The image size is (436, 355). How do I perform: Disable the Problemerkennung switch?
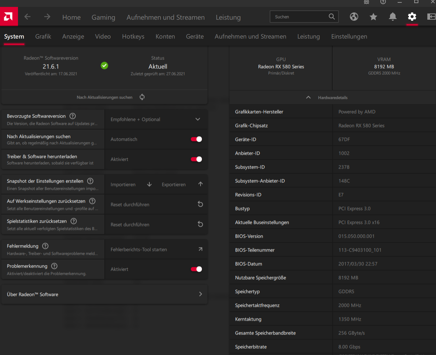(196, 269)
